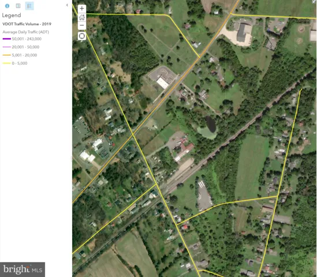Open the layers panel icon beside info
The image size is (317, 277).
tap(18, 6)
